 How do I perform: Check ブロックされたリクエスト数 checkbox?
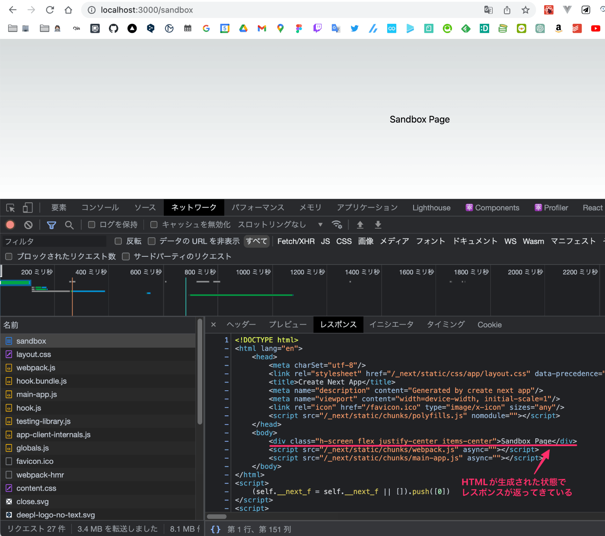click(9, 257)
